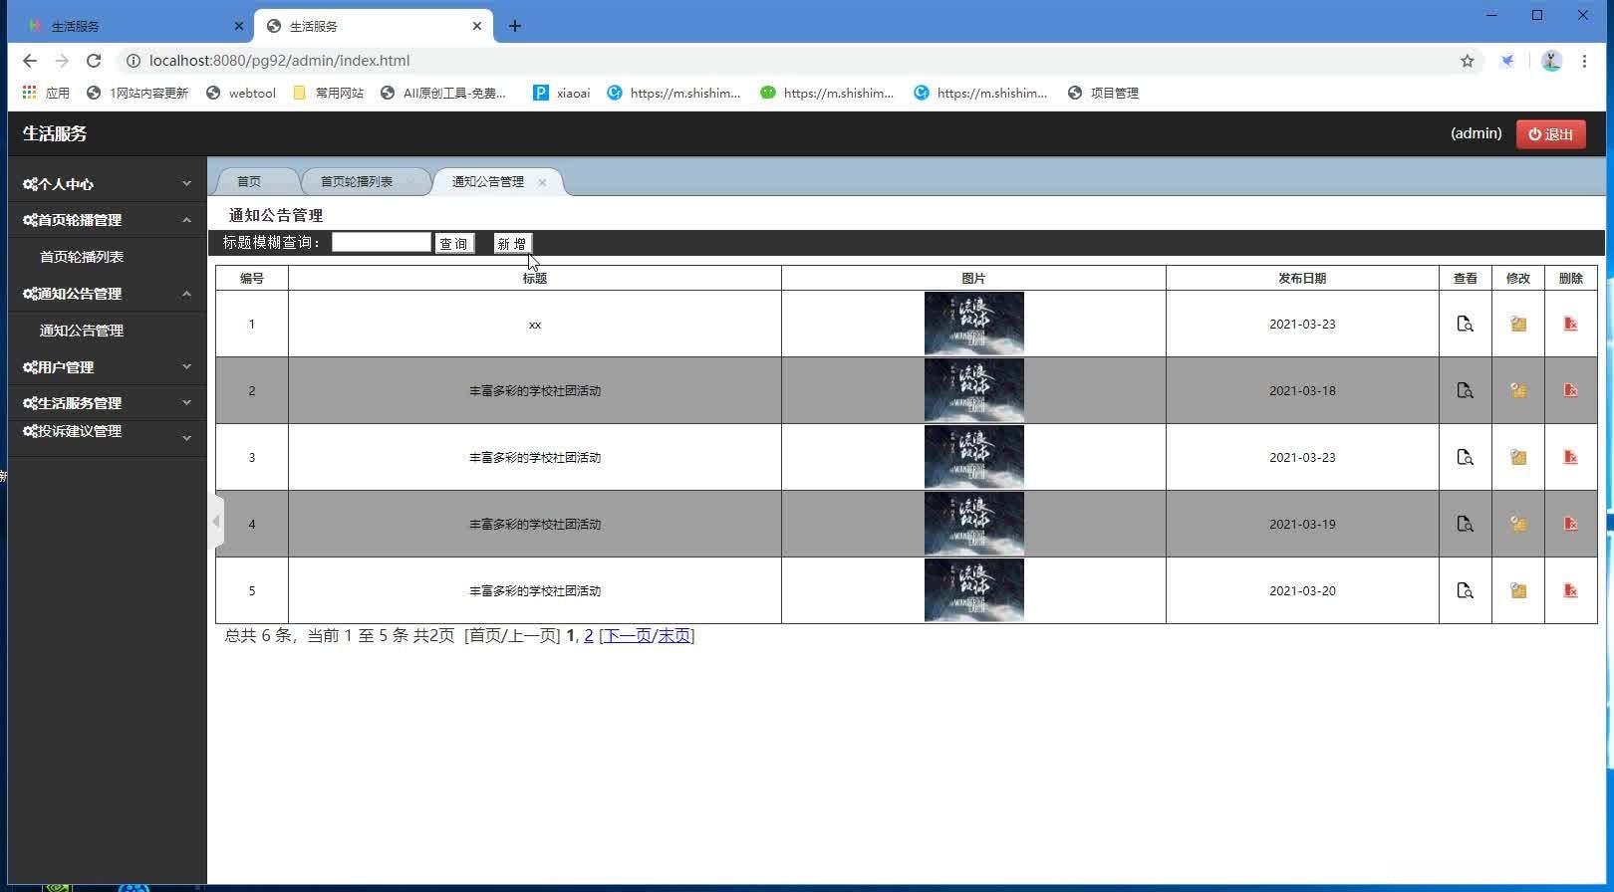Click the 下一页 next page link

pyautogui.click(x=628, y=635)
